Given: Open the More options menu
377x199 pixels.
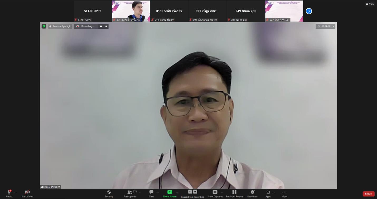Looking at the screenshot, I should point(284,194).
